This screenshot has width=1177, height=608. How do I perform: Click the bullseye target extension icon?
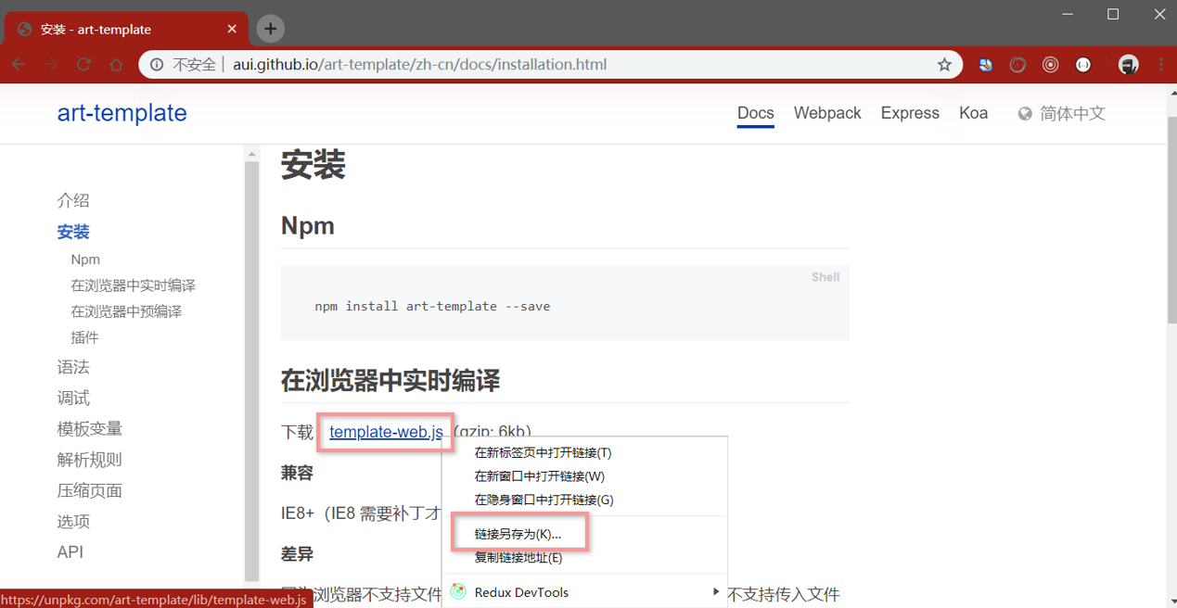[x=1050, y=65]
